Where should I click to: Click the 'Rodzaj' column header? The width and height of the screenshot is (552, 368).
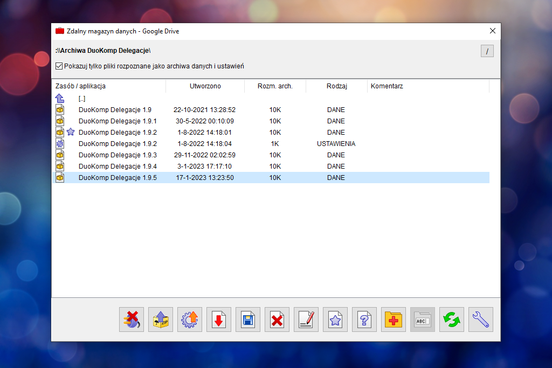pyautogui.click(x=336, y=86)
